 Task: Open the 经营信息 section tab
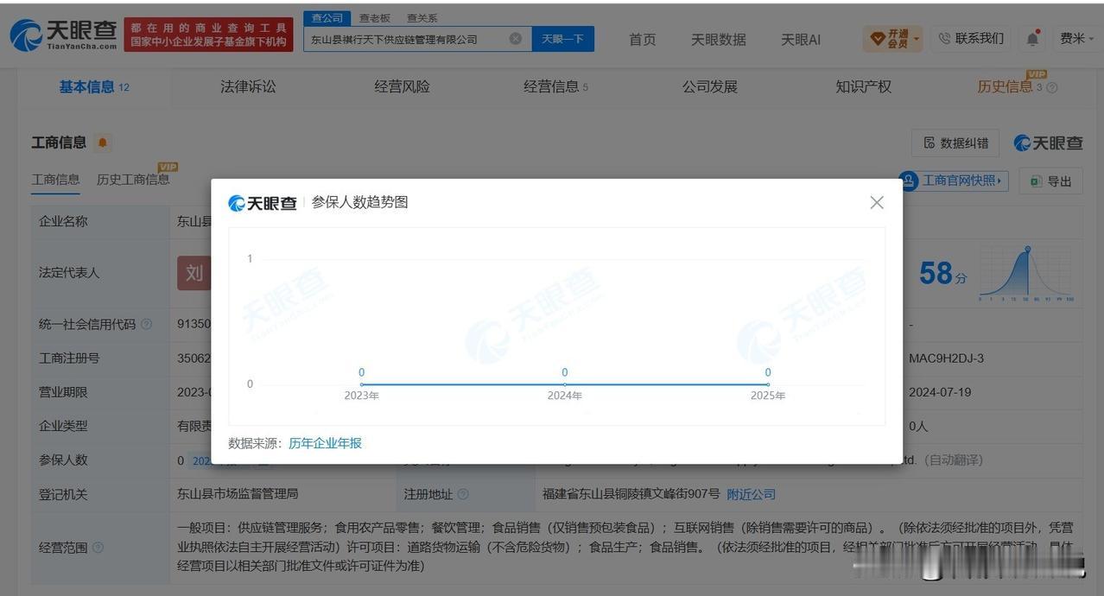(x=555, y=86)
